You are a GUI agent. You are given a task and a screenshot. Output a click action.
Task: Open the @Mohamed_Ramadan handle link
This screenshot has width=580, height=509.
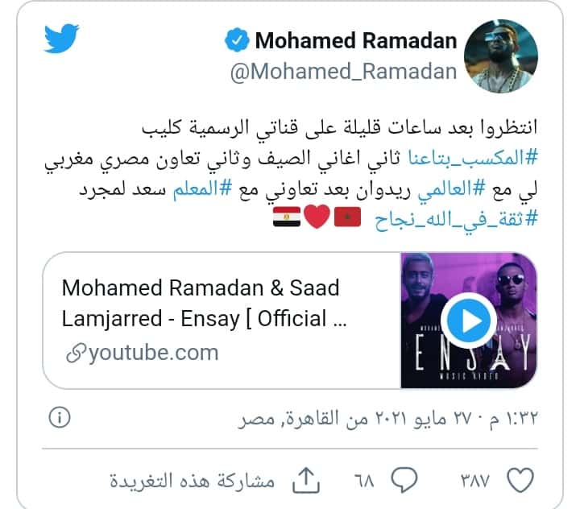tap(343, 72)
